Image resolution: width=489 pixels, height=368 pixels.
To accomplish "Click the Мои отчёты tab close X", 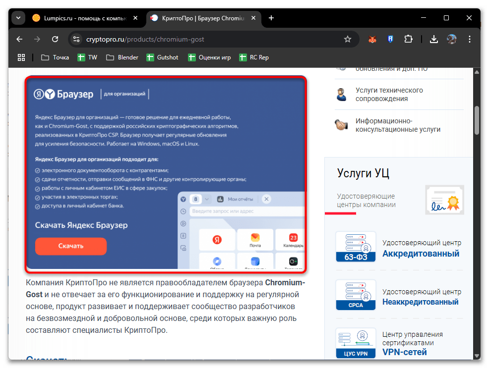I will [x=266, y=199].
